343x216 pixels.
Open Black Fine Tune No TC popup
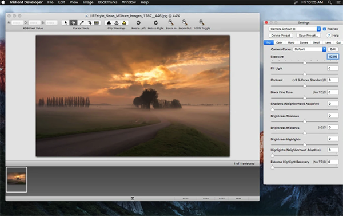320,92
